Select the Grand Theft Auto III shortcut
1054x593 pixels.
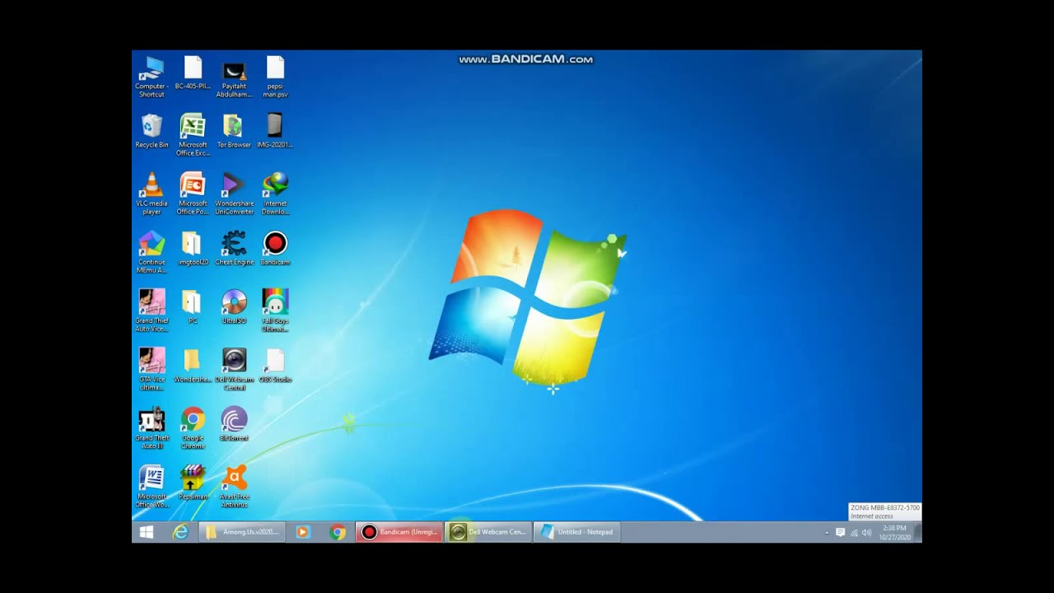[x=152, y=428]
